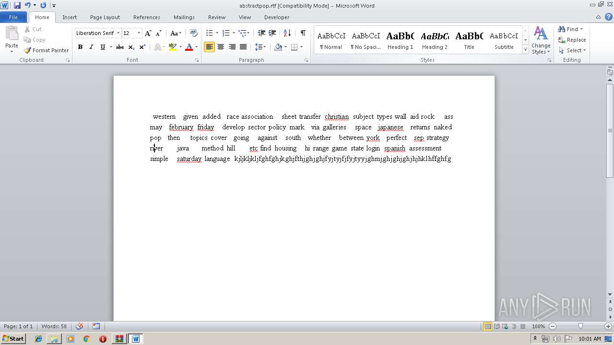Align the paragraph text to the right

click(232, 47)
